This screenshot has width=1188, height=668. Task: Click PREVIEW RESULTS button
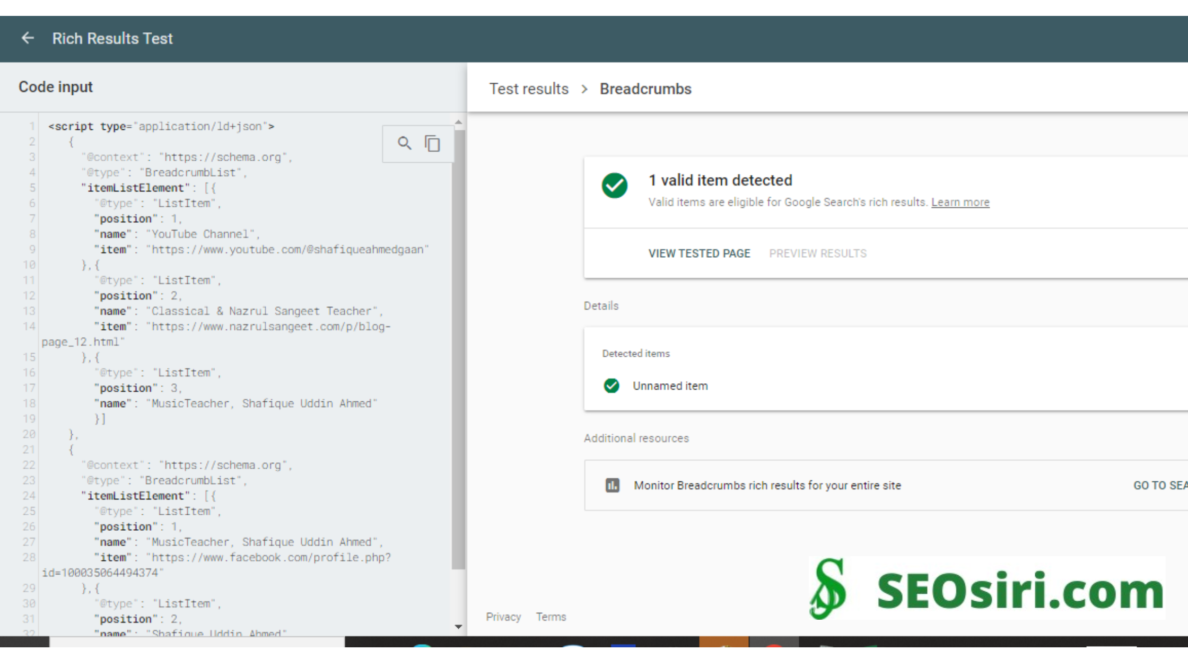point(818,253)
